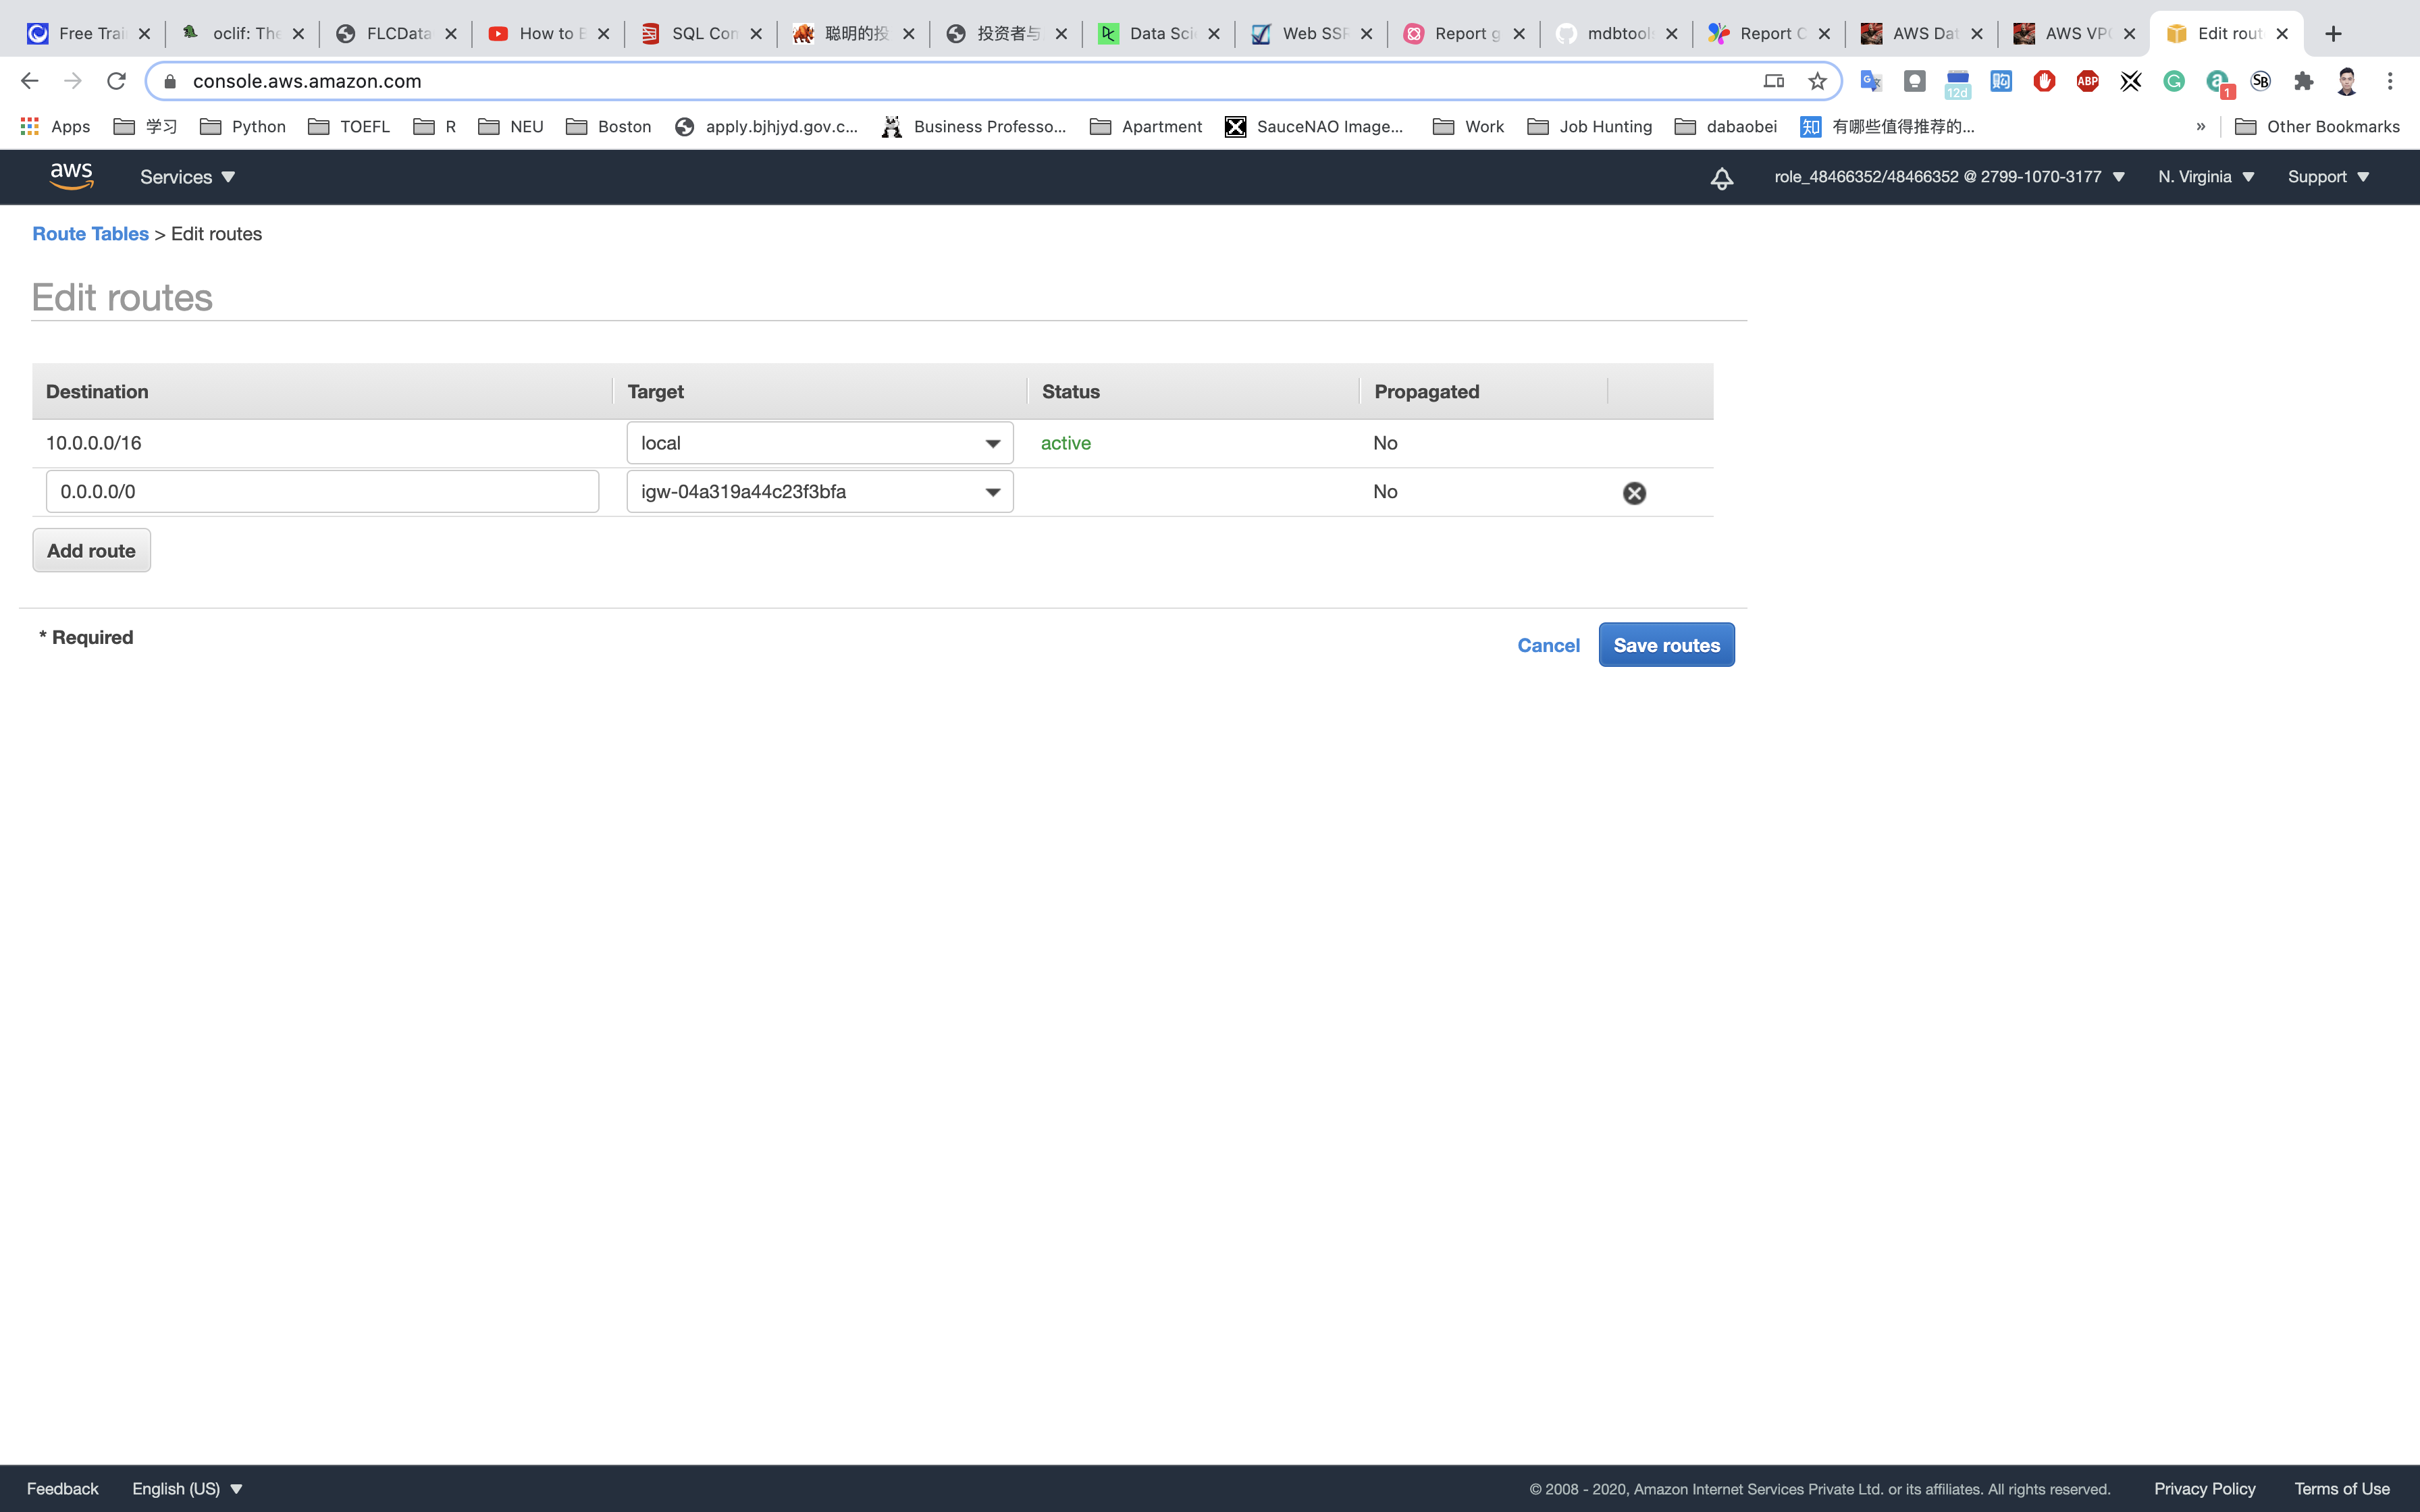
Task: Open the Chrome extensions puzzle icon
Action: [x=2303, y=81]
